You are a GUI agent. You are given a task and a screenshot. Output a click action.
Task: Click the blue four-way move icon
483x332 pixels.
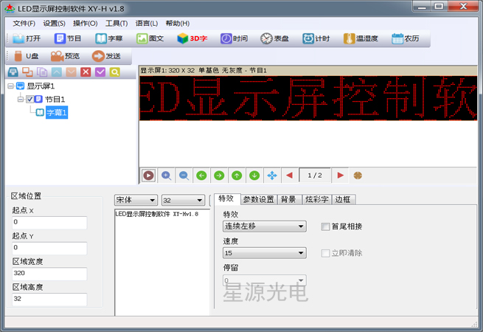tap(272, 176)
